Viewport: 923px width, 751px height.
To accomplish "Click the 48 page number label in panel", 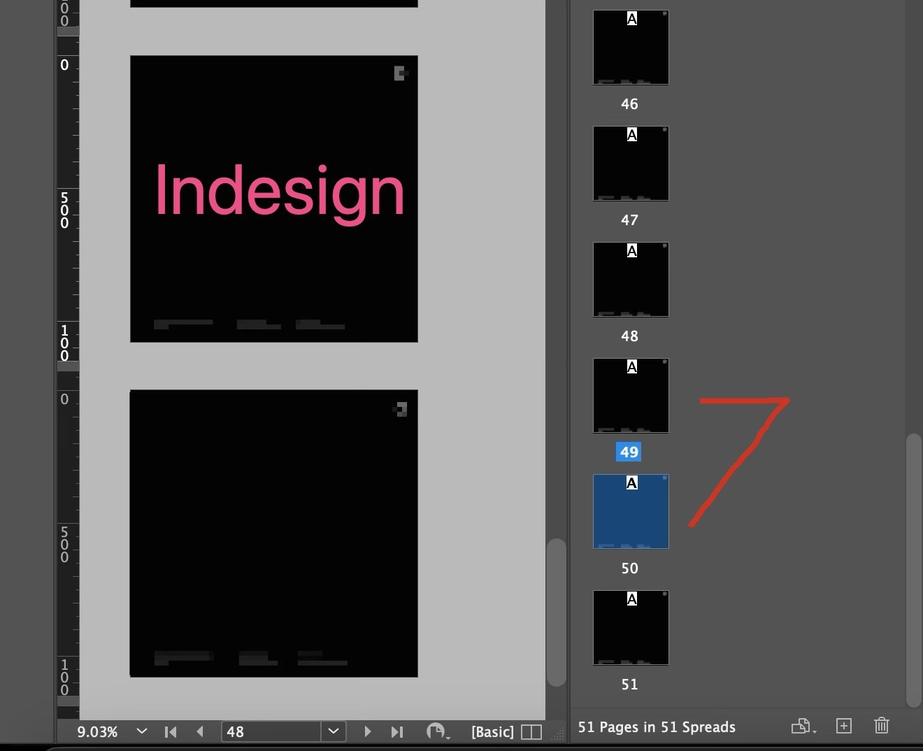I will coord(629,336).
